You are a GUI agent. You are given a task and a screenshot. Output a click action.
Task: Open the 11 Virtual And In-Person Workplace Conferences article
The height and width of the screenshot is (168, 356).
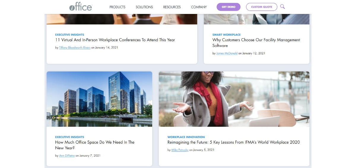pos(115,40)
